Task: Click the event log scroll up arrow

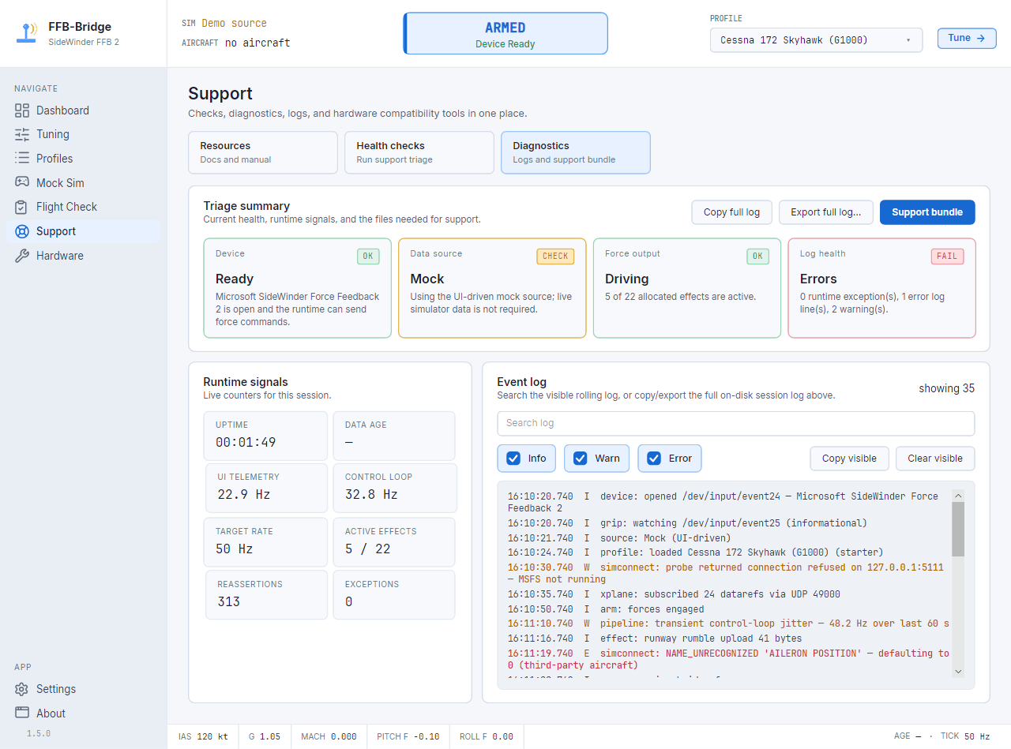Action: (x=958, y=496)
